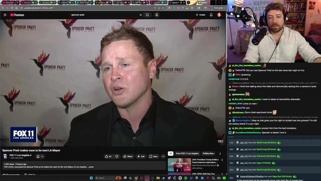
Task: Select the 'All' filter chip
Action: (x=171, y=153)
